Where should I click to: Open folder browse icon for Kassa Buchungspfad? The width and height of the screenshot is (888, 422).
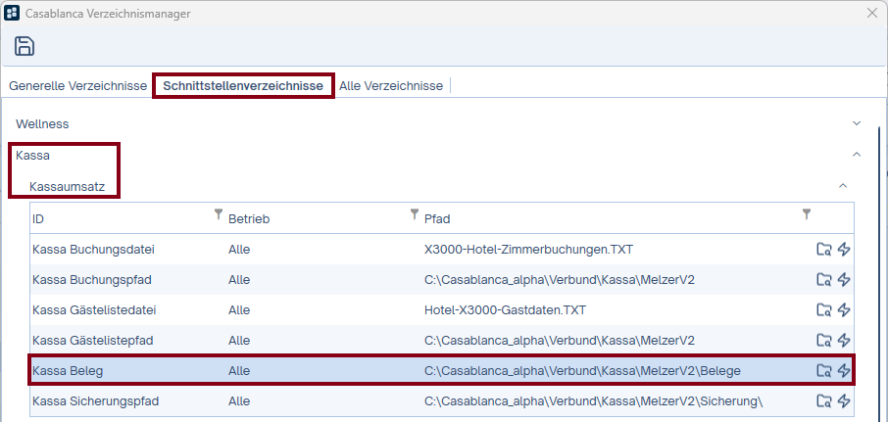pyautogui.click(x=824, y=279)
